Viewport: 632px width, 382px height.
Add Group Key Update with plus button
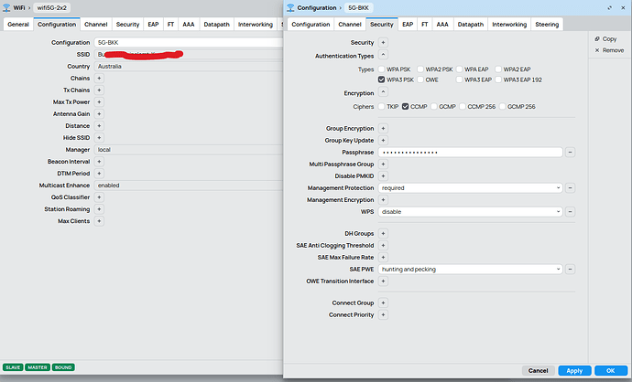tap(383, 141)
